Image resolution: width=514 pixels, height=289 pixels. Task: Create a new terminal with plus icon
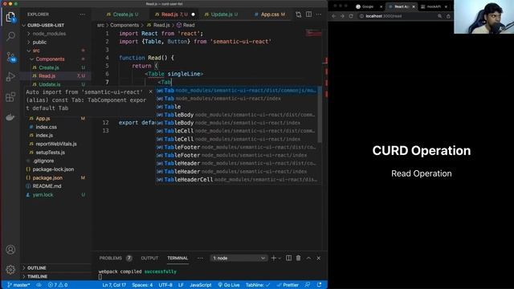click(x=273, y=258)
